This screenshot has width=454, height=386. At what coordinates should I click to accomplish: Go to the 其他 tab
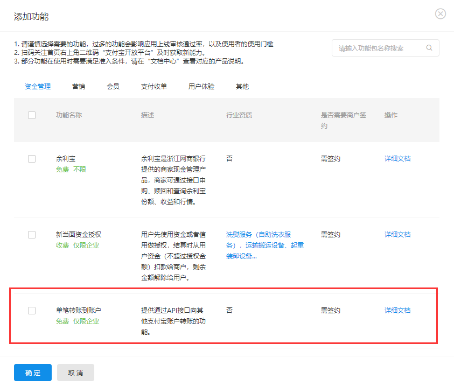coord(242,86)
